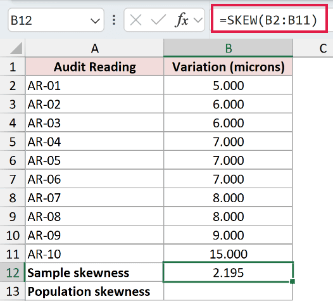This screenshot has width=333, height=301.
Task: Select row 1 header
Action: coord(13,67)
